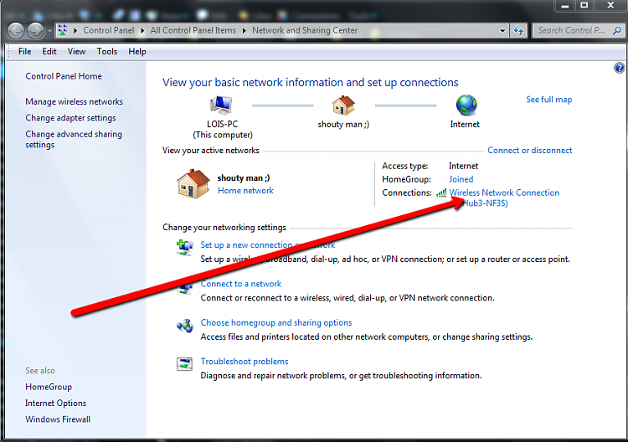Click the LOIS-PC computer icon
This screenshot has height=442, width=628.
click(222, 105)
